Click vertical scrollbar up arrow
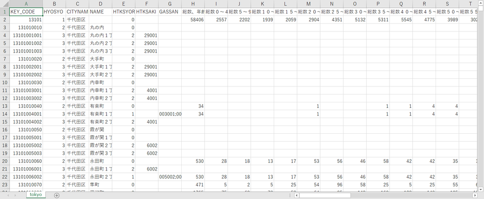This screenshot has height=199, width=484. pyautogui.click(x=481, y=3)
